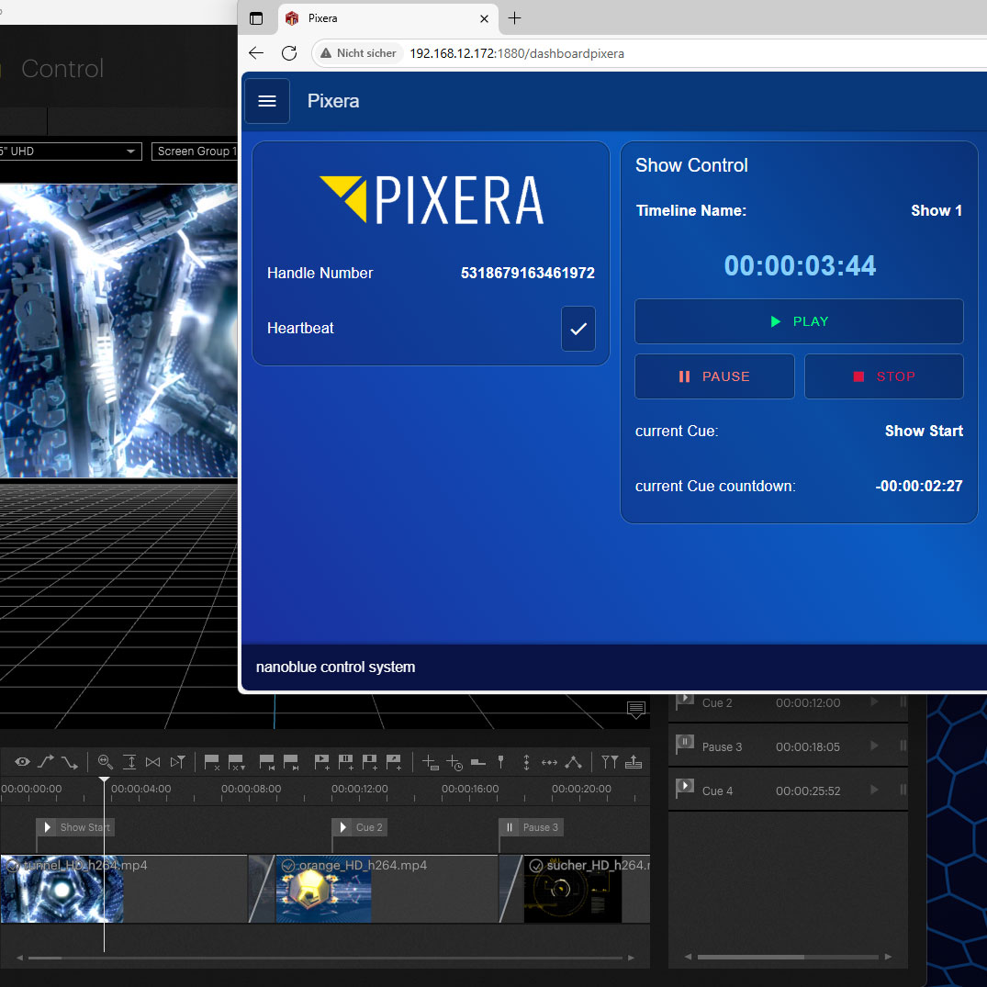Open the Screen Group 1 dropdown
Screen dimensions: 987x987
195,151
